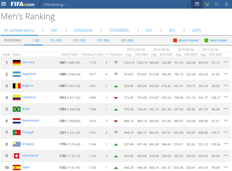This screenshot has height=171, width=232.
Task: Expand Germany's row details chevron
Action: pos(226,62)
